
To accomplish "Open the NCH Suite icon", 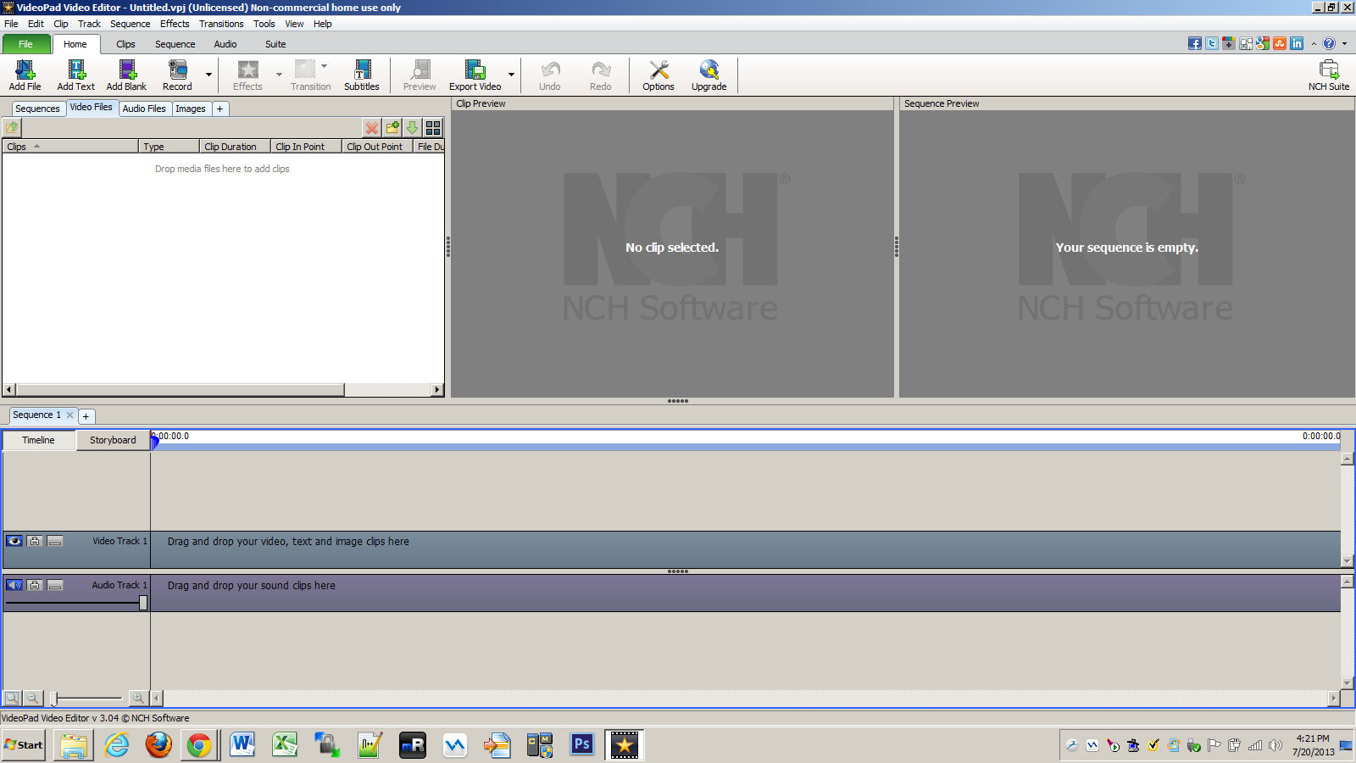I will [x=1328, y=75].
